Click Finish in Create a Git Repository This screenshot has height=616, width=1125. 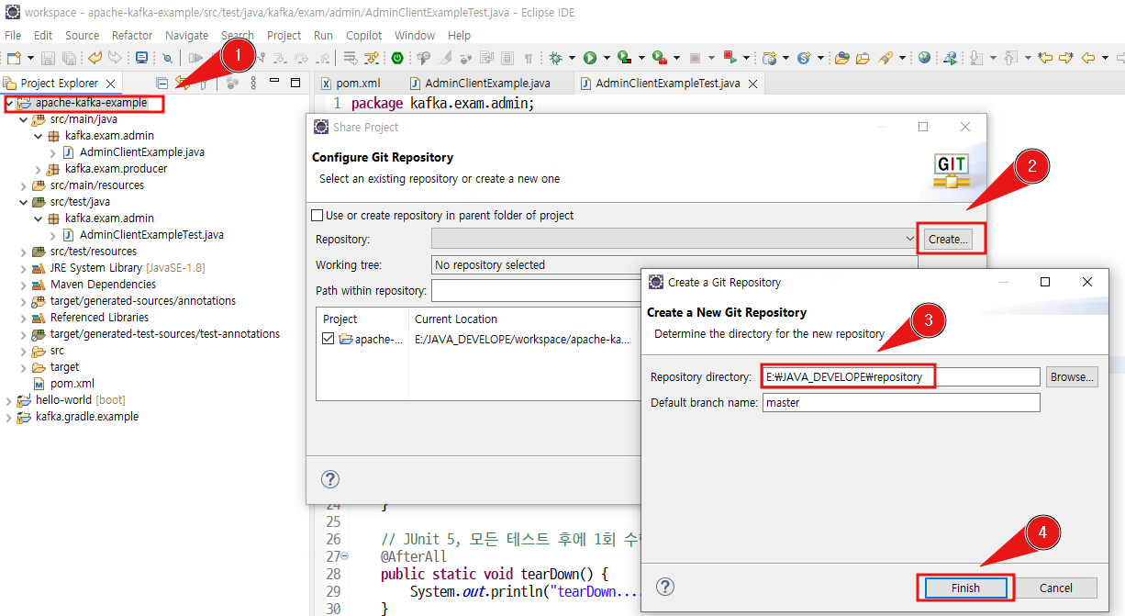tap(965, 588)
